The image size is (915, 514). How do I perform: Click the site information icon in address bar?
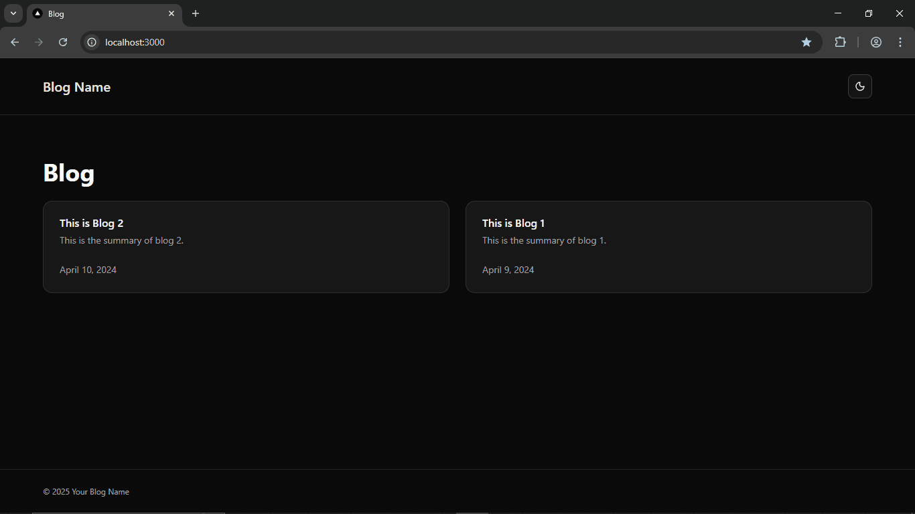(x=91, y=41)
